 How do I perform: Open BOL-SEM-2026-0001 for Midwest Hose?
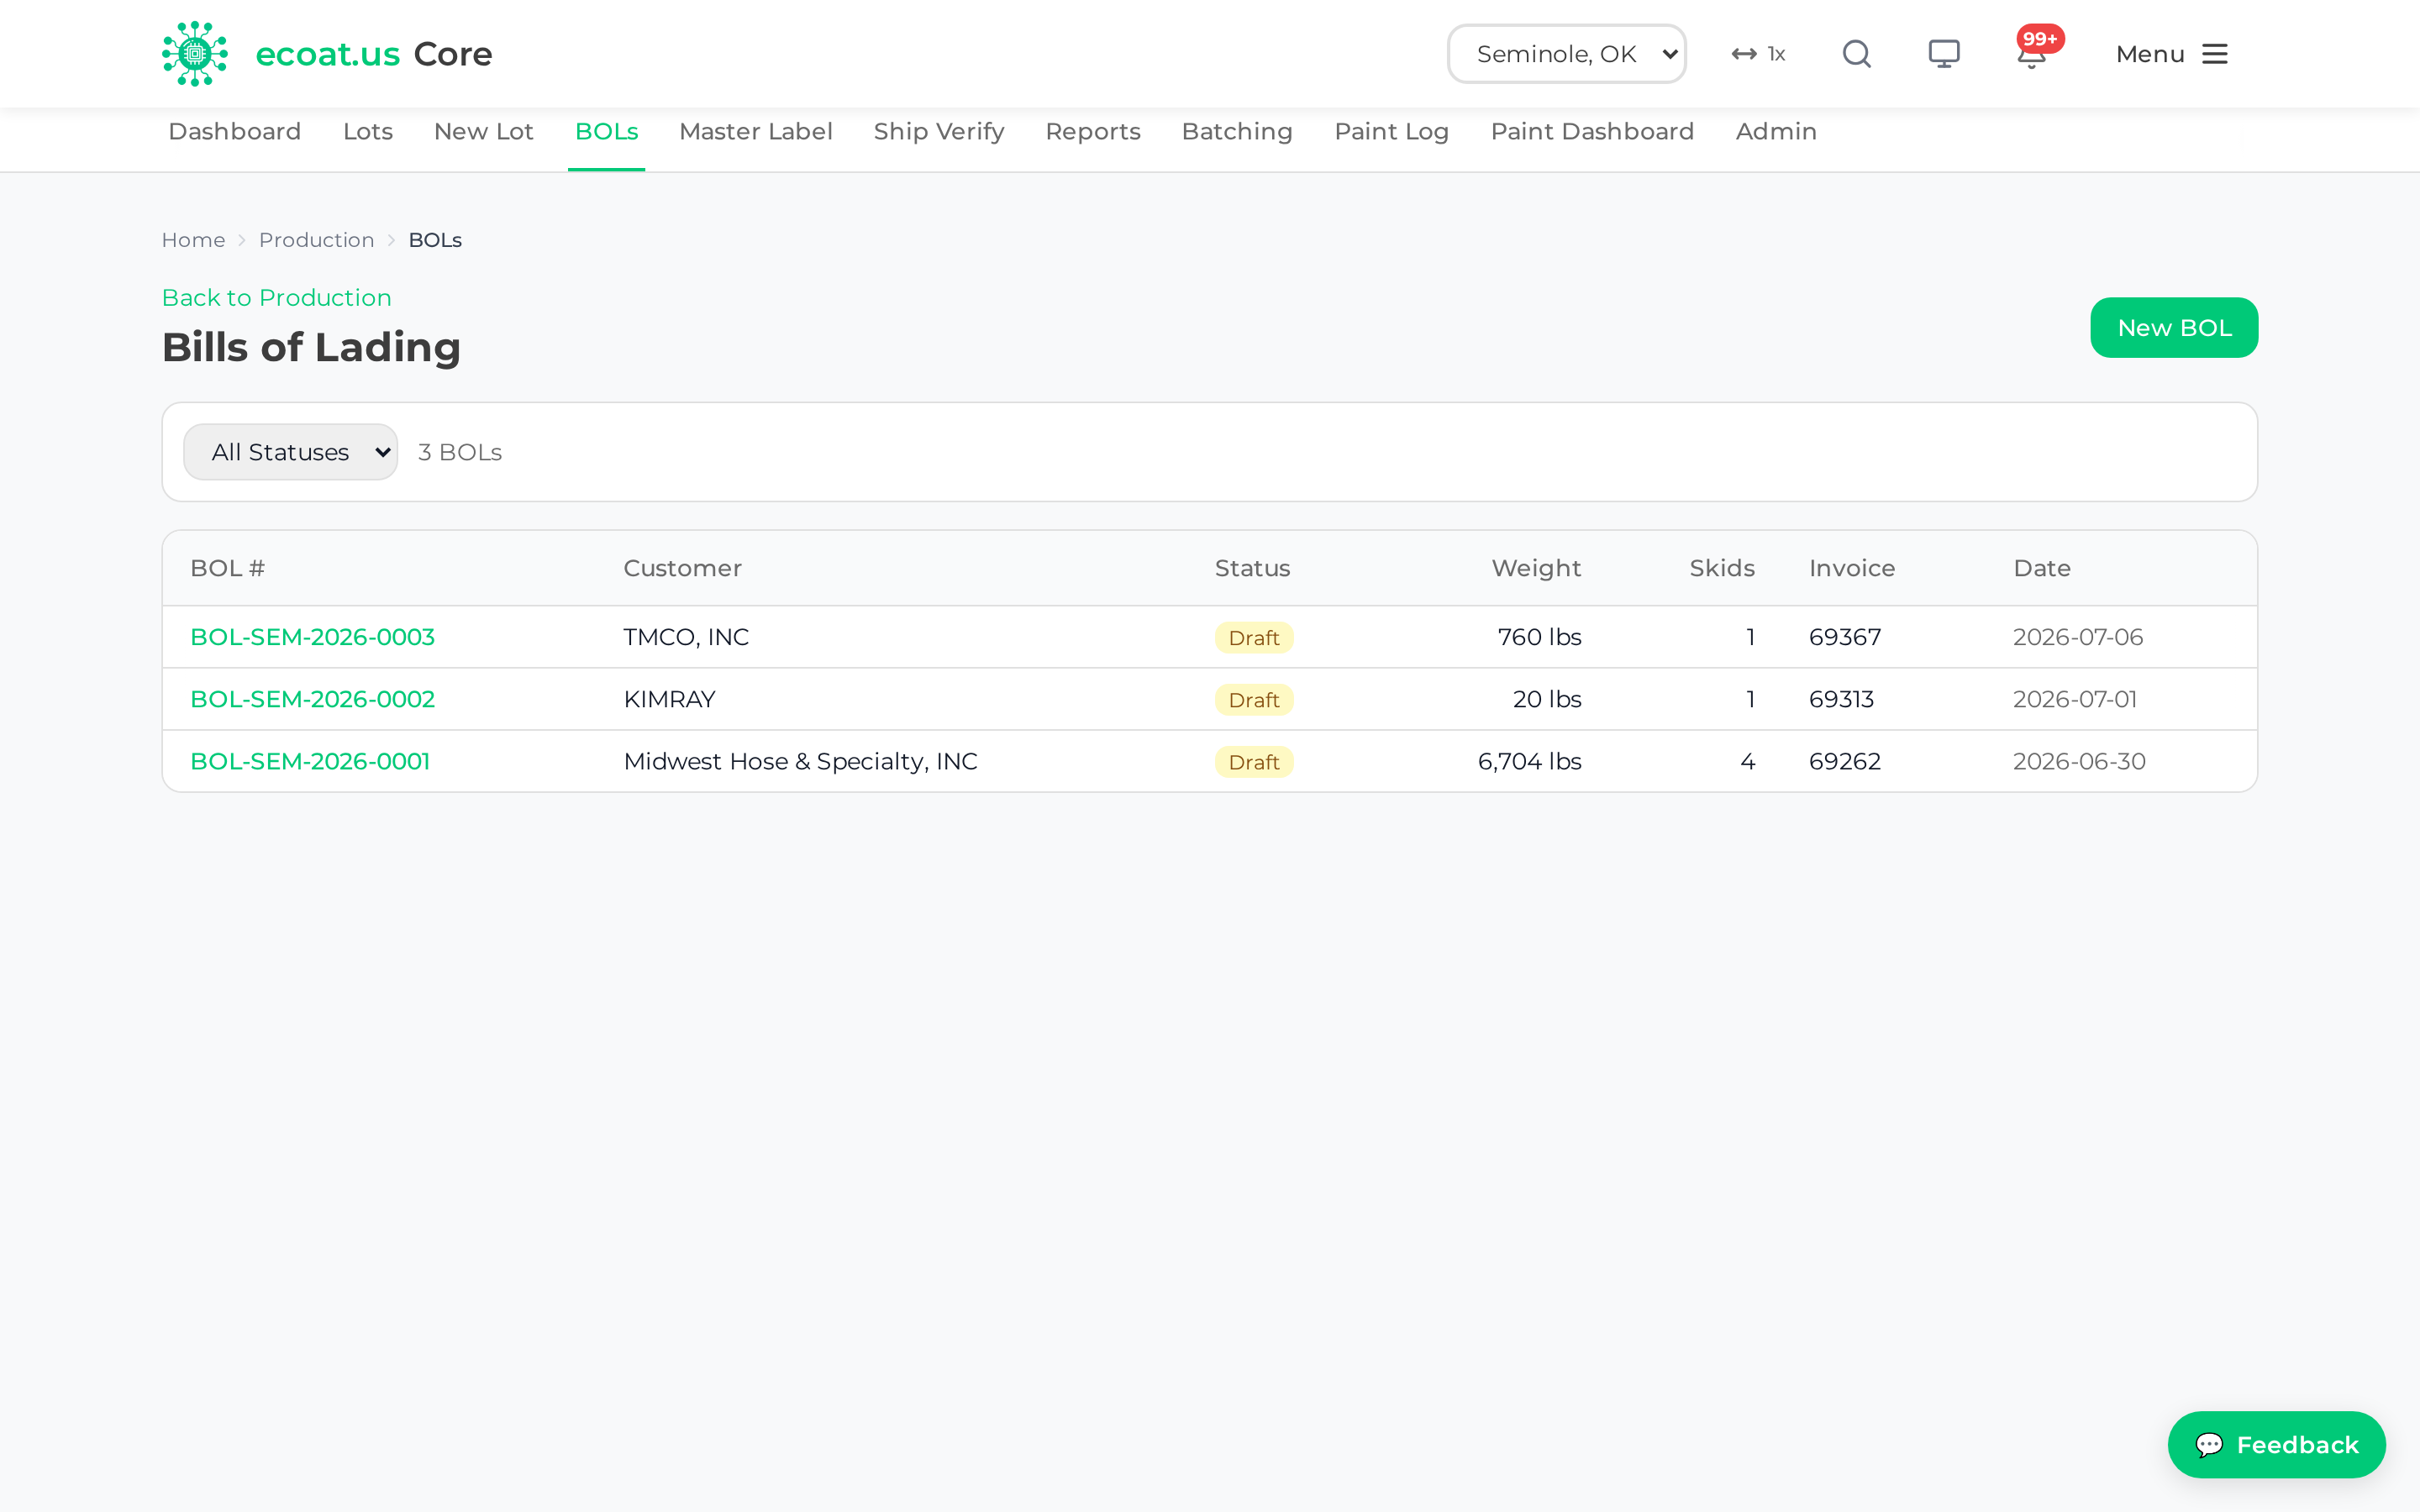click(310, 761)
